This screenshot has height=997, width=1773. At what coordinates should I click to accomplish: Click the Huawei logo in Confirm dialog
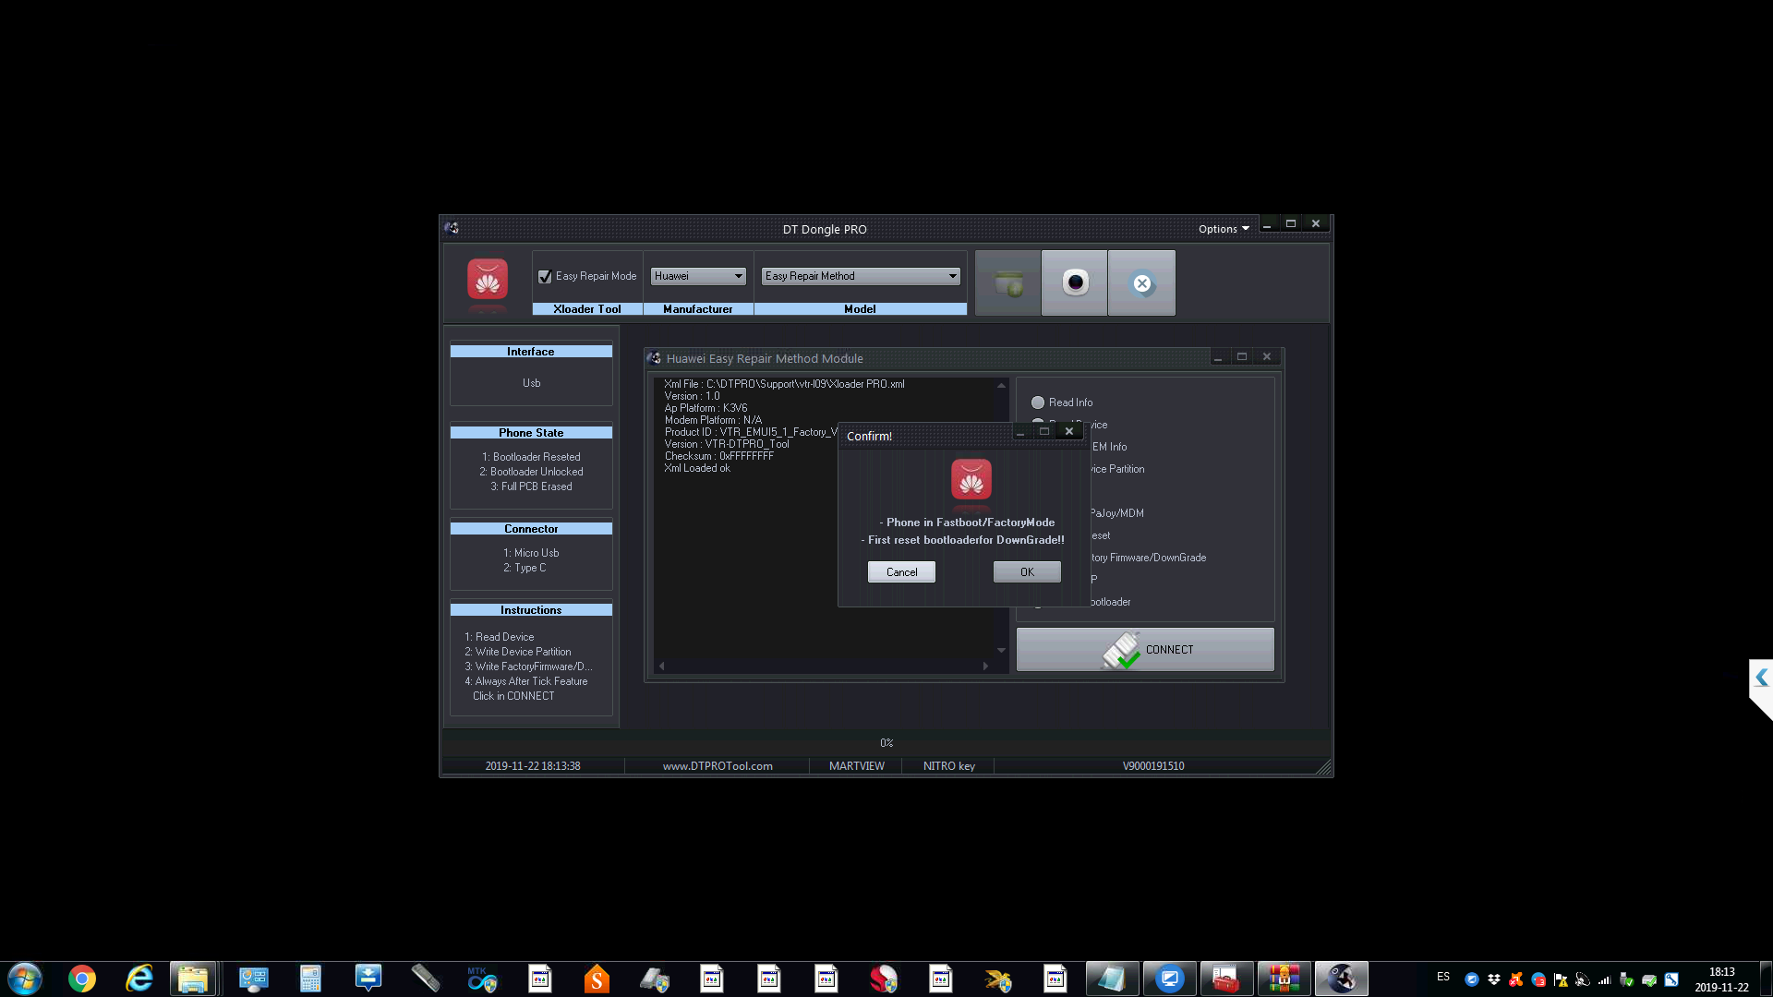[x=971, y=480]
